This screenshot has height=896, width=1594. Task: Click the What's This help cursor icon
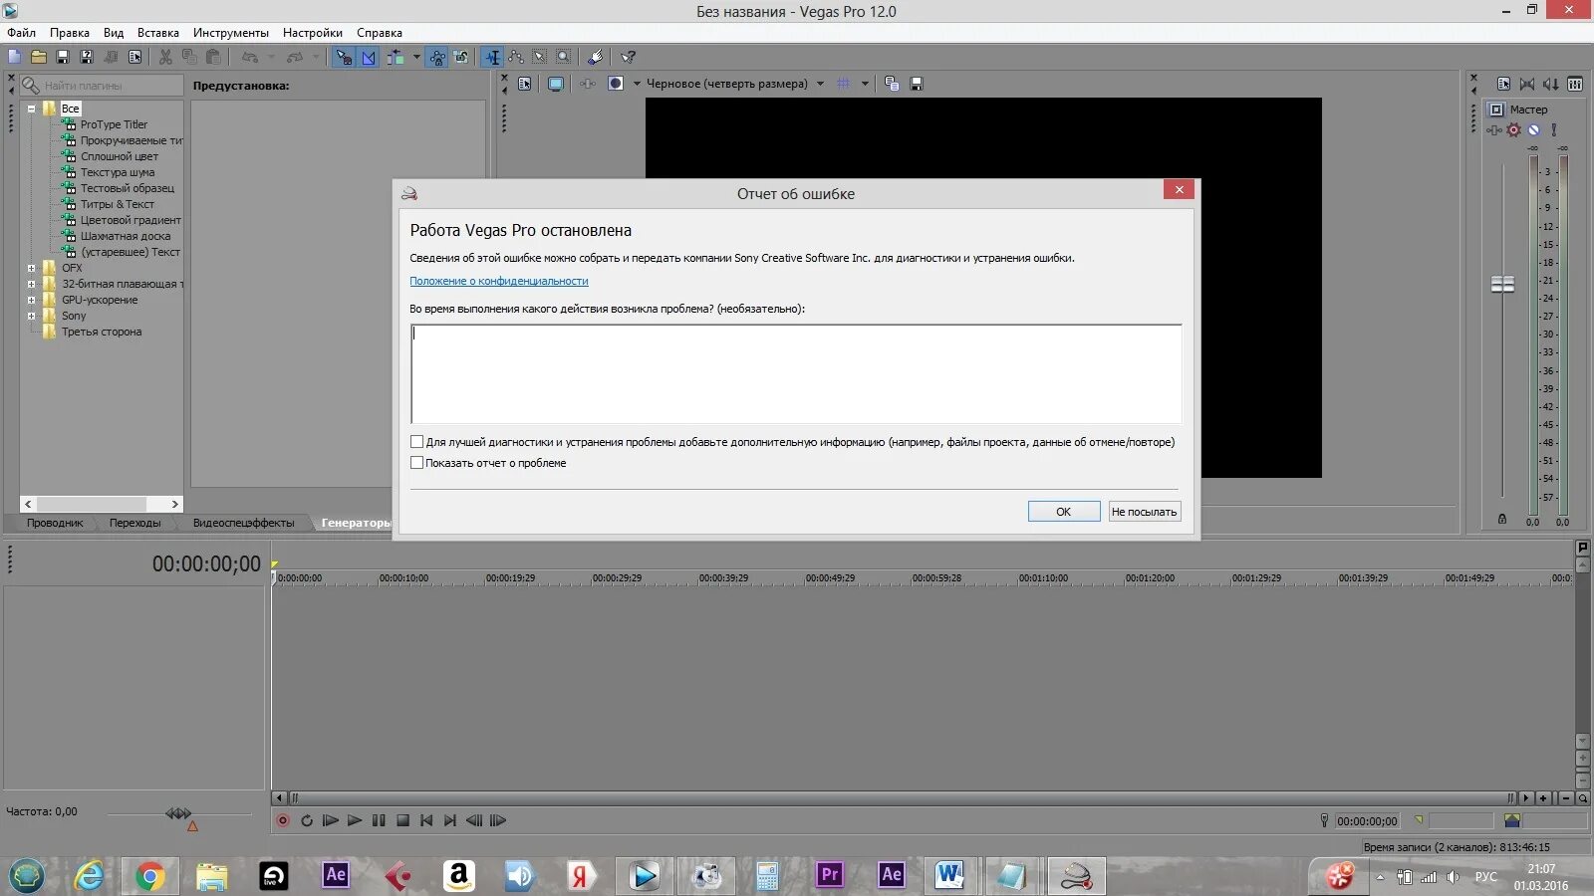[x=629, y=57]
